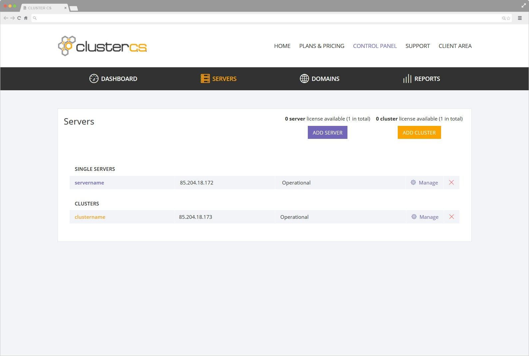Image resolution: width=529 pixels, height=356 pixels.
Task: Click zoom magnifier icon in address bar
Action: tap(504, 18)
